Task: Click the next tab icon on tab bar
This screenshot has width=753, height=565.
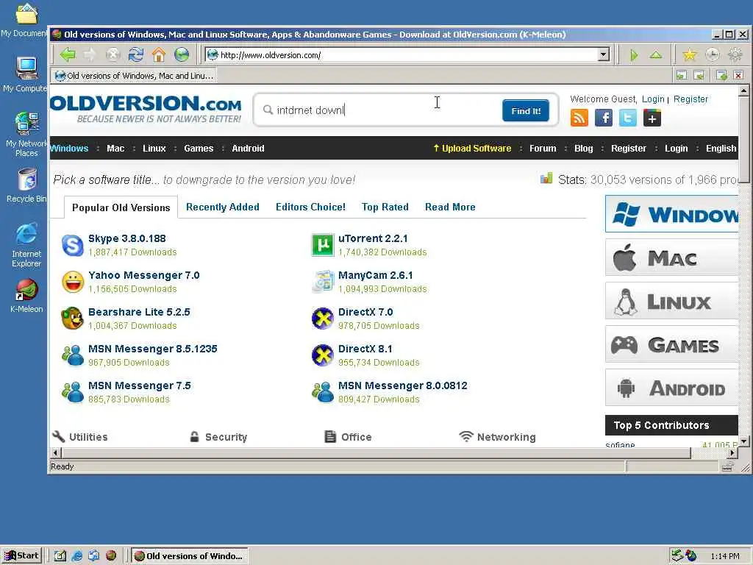Action: coord(699,76)
